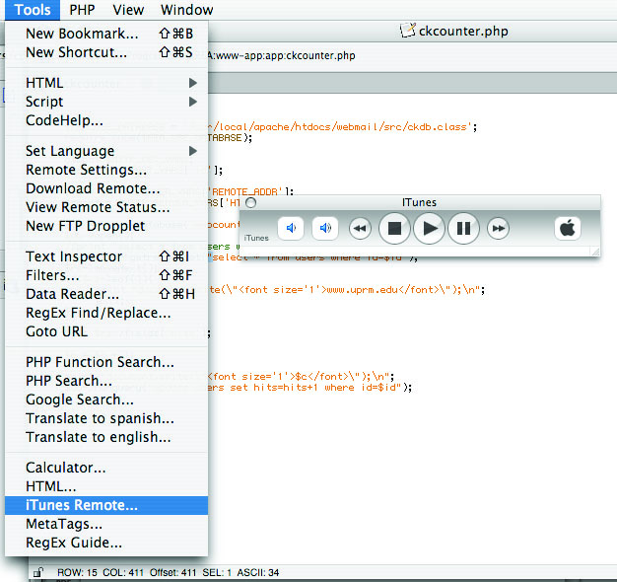Viewport: 617px width, 582px height.
Task: Click ASCII: 34 in status bar
Action: 257,572
